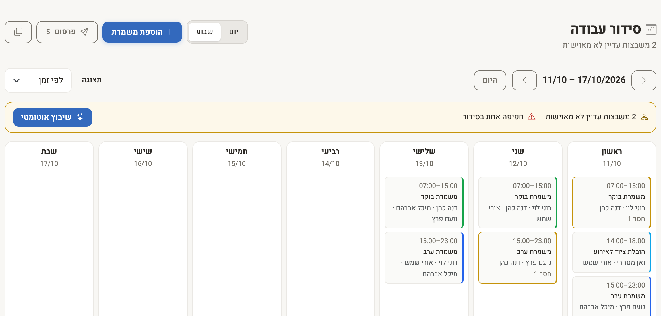Go to the next week with the right chevron

(644, 80)
